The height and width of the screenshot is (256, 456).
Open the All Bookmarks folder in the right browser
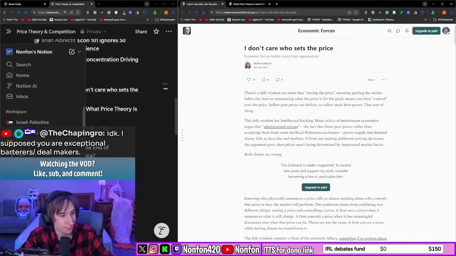(x=443, y=20)
